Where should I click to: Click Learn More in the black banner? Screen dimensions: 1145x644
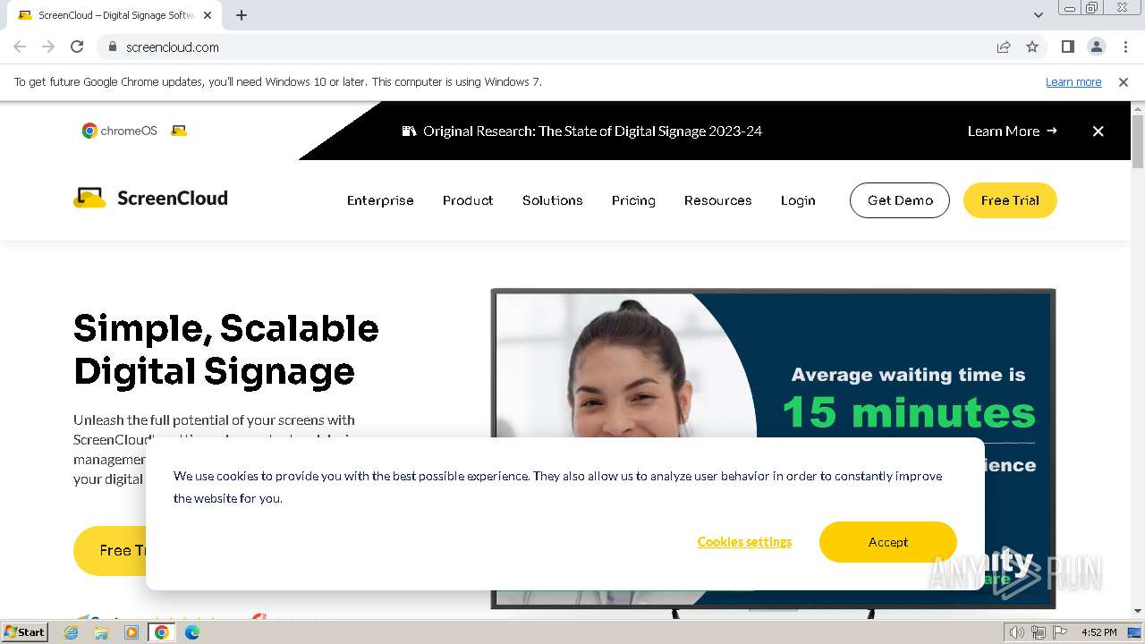pos(1012,131)
